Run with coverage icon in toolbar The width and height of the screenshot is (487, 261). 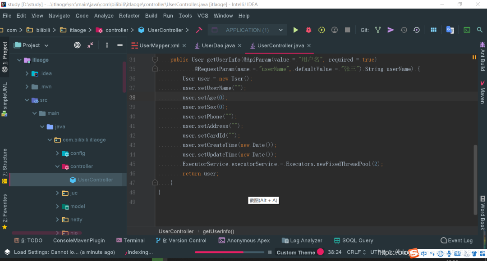click(322, 30)
